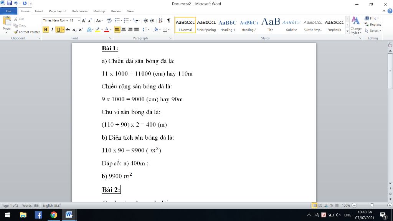The image size is (393, 221).
Task: Open the font name dropdown
Action: (x=67, y=21)
